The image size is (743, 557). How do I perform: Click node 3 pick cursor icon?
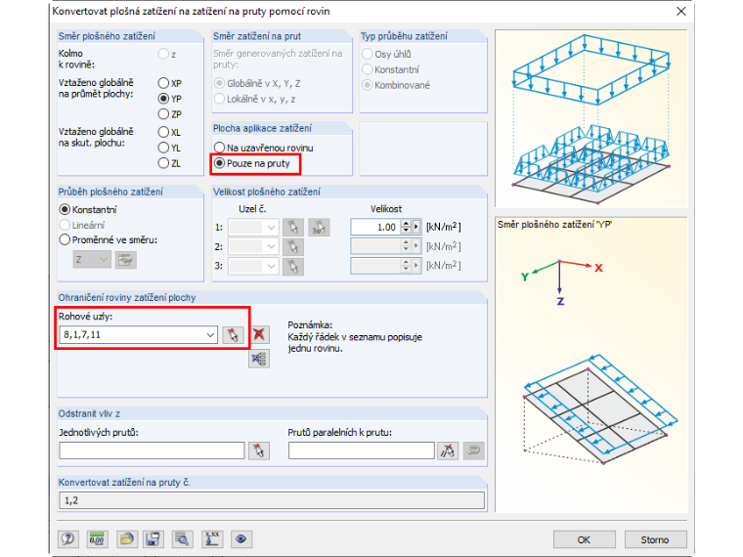coord(293,266)
